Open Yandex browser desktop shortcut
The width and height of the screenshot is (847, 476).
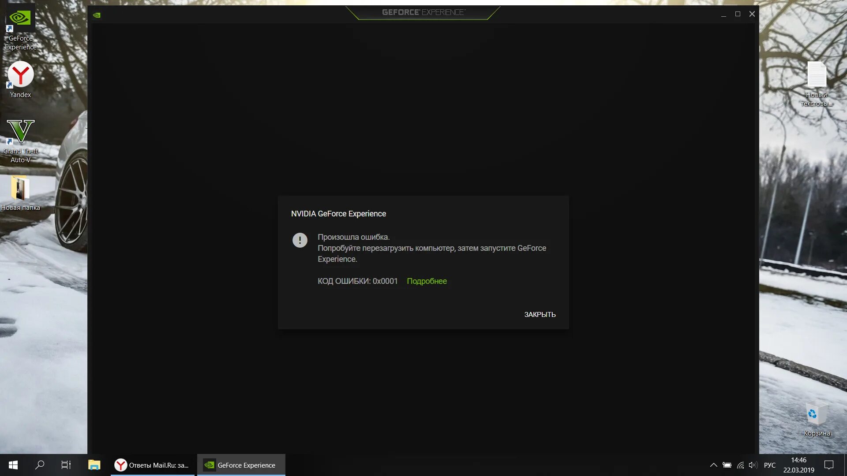[x=20, y=79]
